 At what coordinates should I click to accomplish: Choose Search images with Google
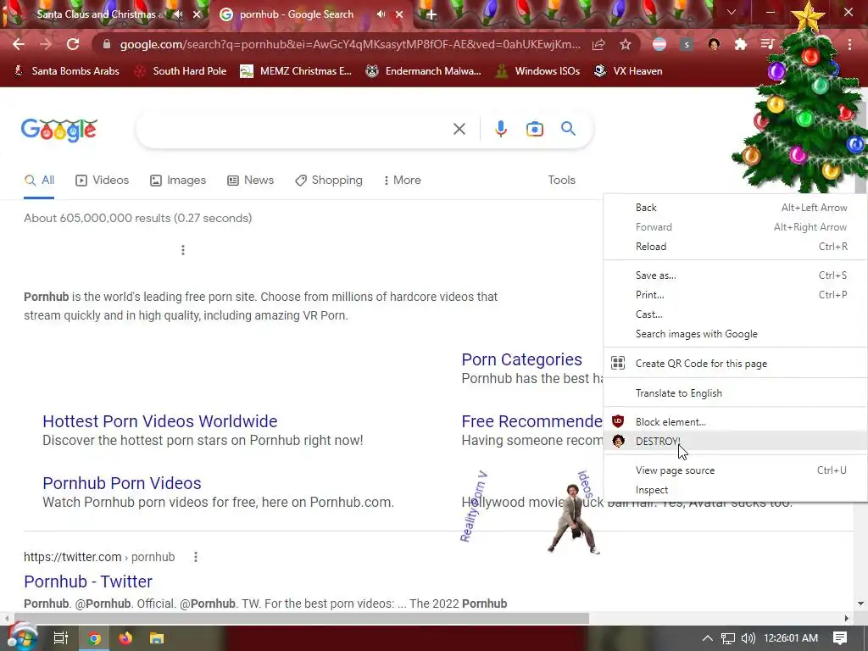coord(735,334)
